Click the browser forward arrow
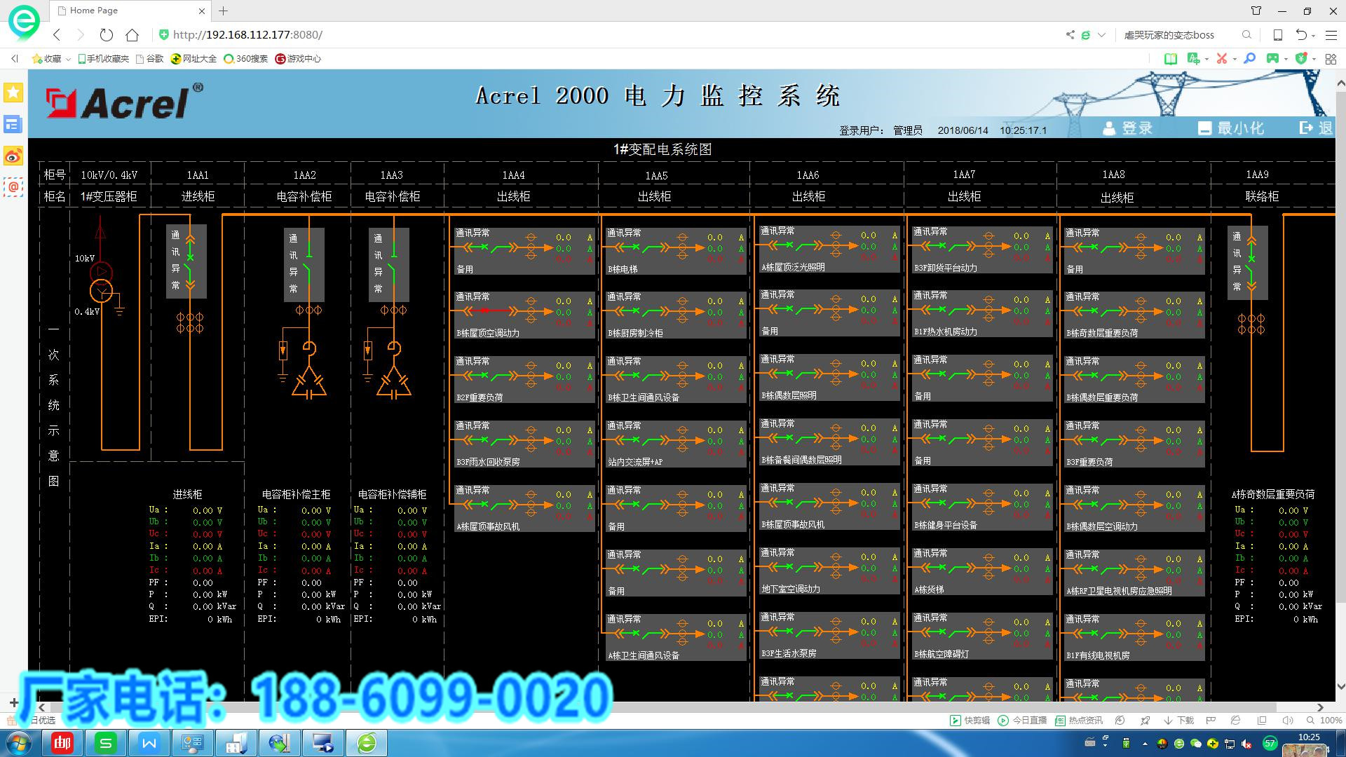Screen dimensions: 1346x757 [x=81, y=34]
